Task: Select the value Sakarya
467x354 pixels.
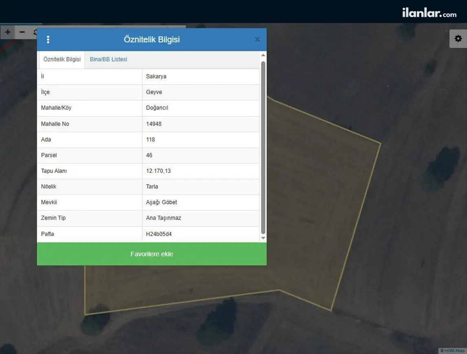Action: (156, 76)
